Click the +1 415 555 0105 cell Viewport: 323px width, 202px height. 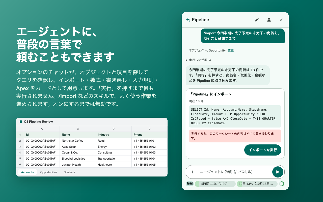[x=149, y=165]
